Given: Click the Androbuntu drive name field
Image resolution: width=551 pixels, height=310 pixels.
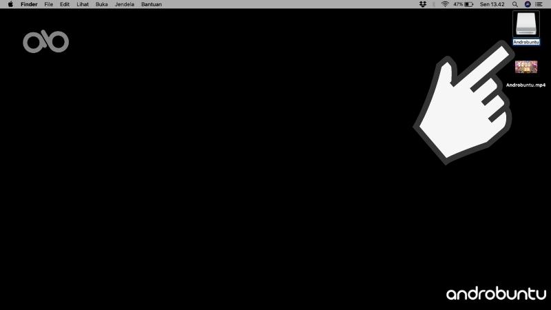Looking at the screenshot, I should [x=526, y=42].
